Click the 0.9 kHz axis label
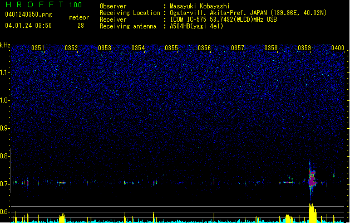350x223 pixels. 4,128
